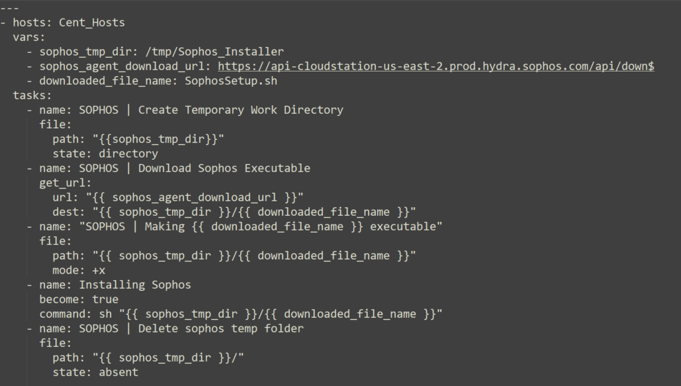This screenshot has height=386, width=681.
Task: Click the mode: +x line
Action: tap(79, 270)
